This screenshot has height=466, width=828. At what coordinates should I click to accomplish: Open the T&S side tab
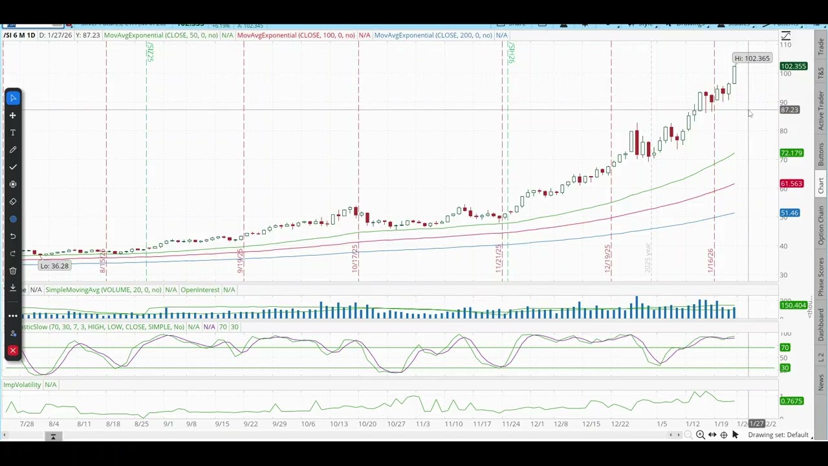821,72
